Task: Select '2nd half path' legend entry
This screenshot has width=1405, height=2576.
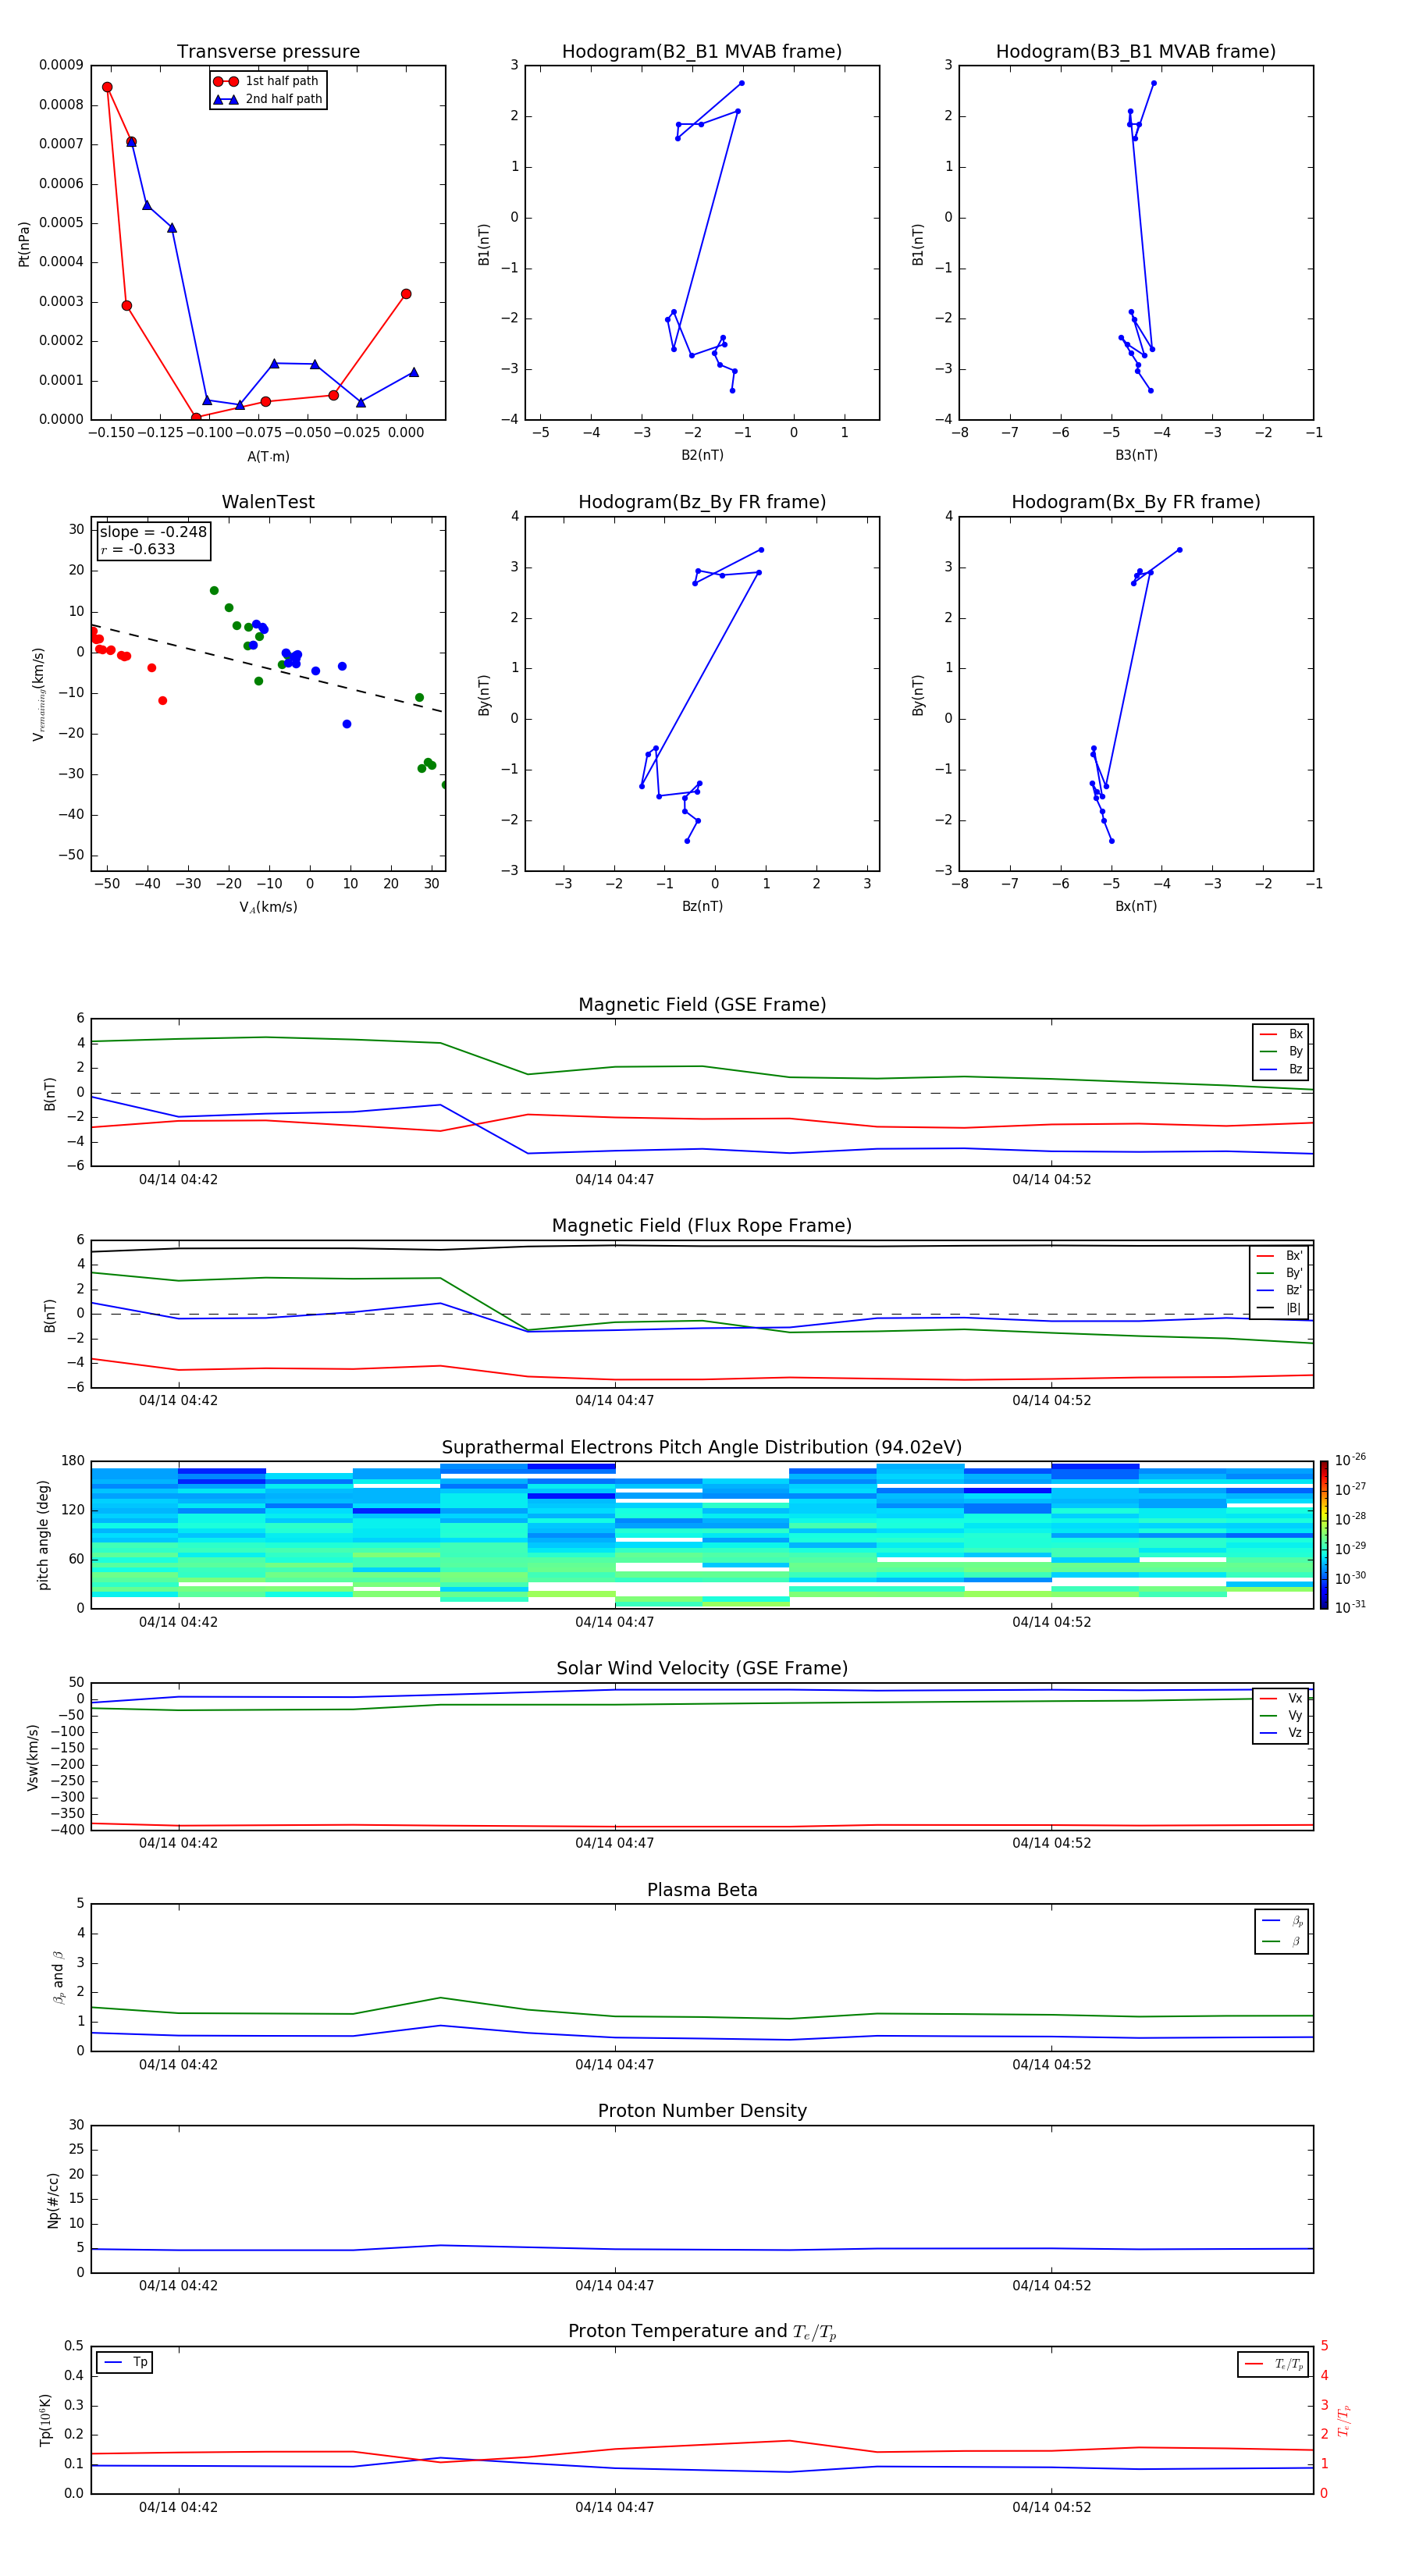Action: (268, 99)
